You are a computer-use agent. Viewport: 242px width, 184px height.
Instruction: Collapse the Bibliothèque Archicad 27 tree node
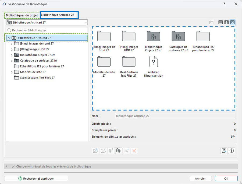9,38
